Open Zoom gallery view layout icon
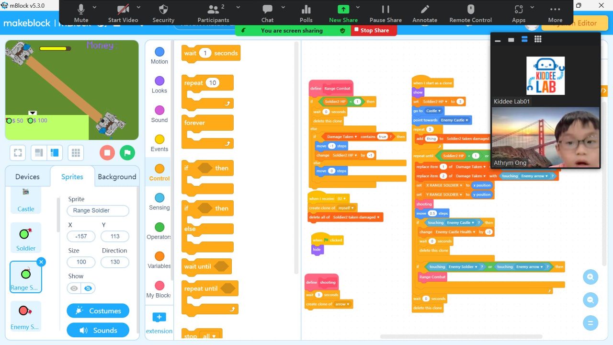Screen dimensions: 613x345 point(538,39)
